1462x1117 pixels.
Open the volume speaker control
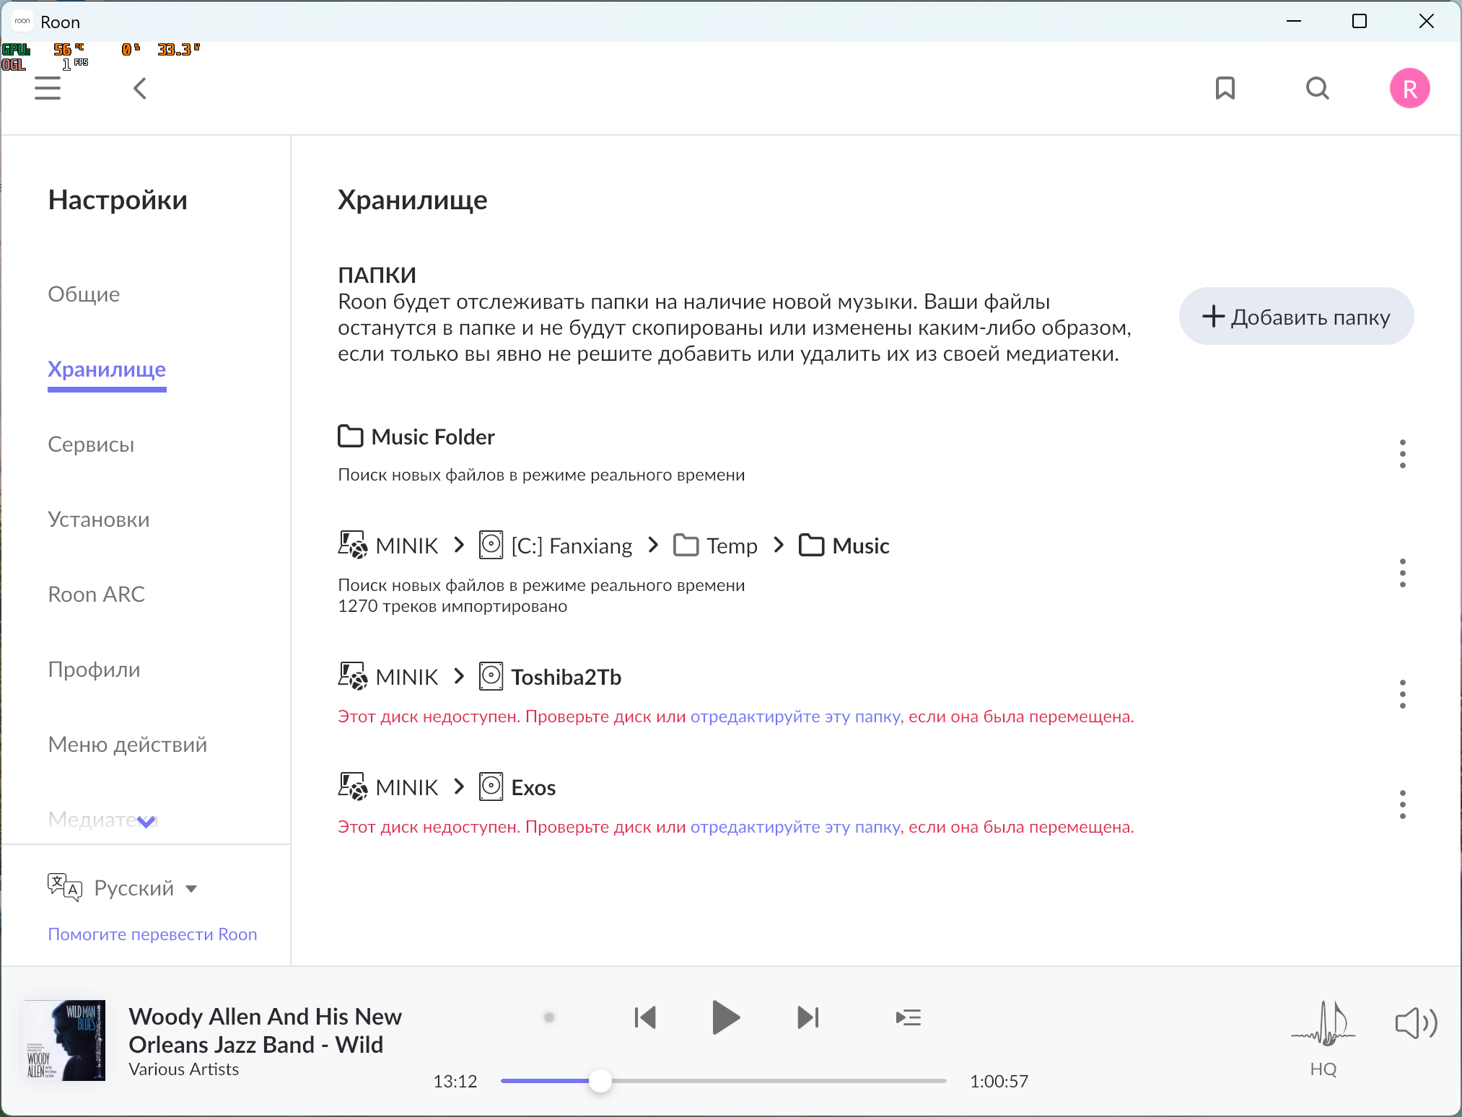pos(1415,1022)
